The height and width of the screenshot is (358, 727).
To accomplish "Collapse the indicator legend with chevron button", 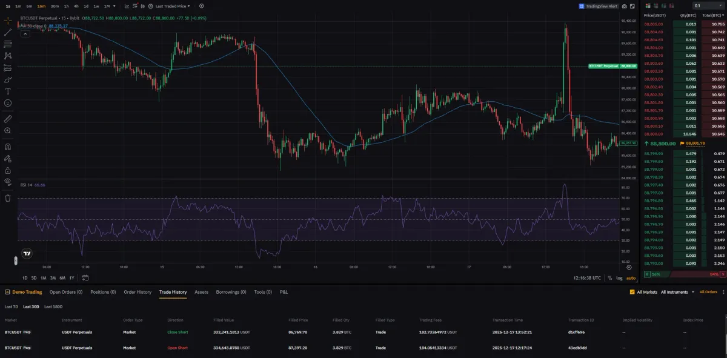I will point(25,34).
